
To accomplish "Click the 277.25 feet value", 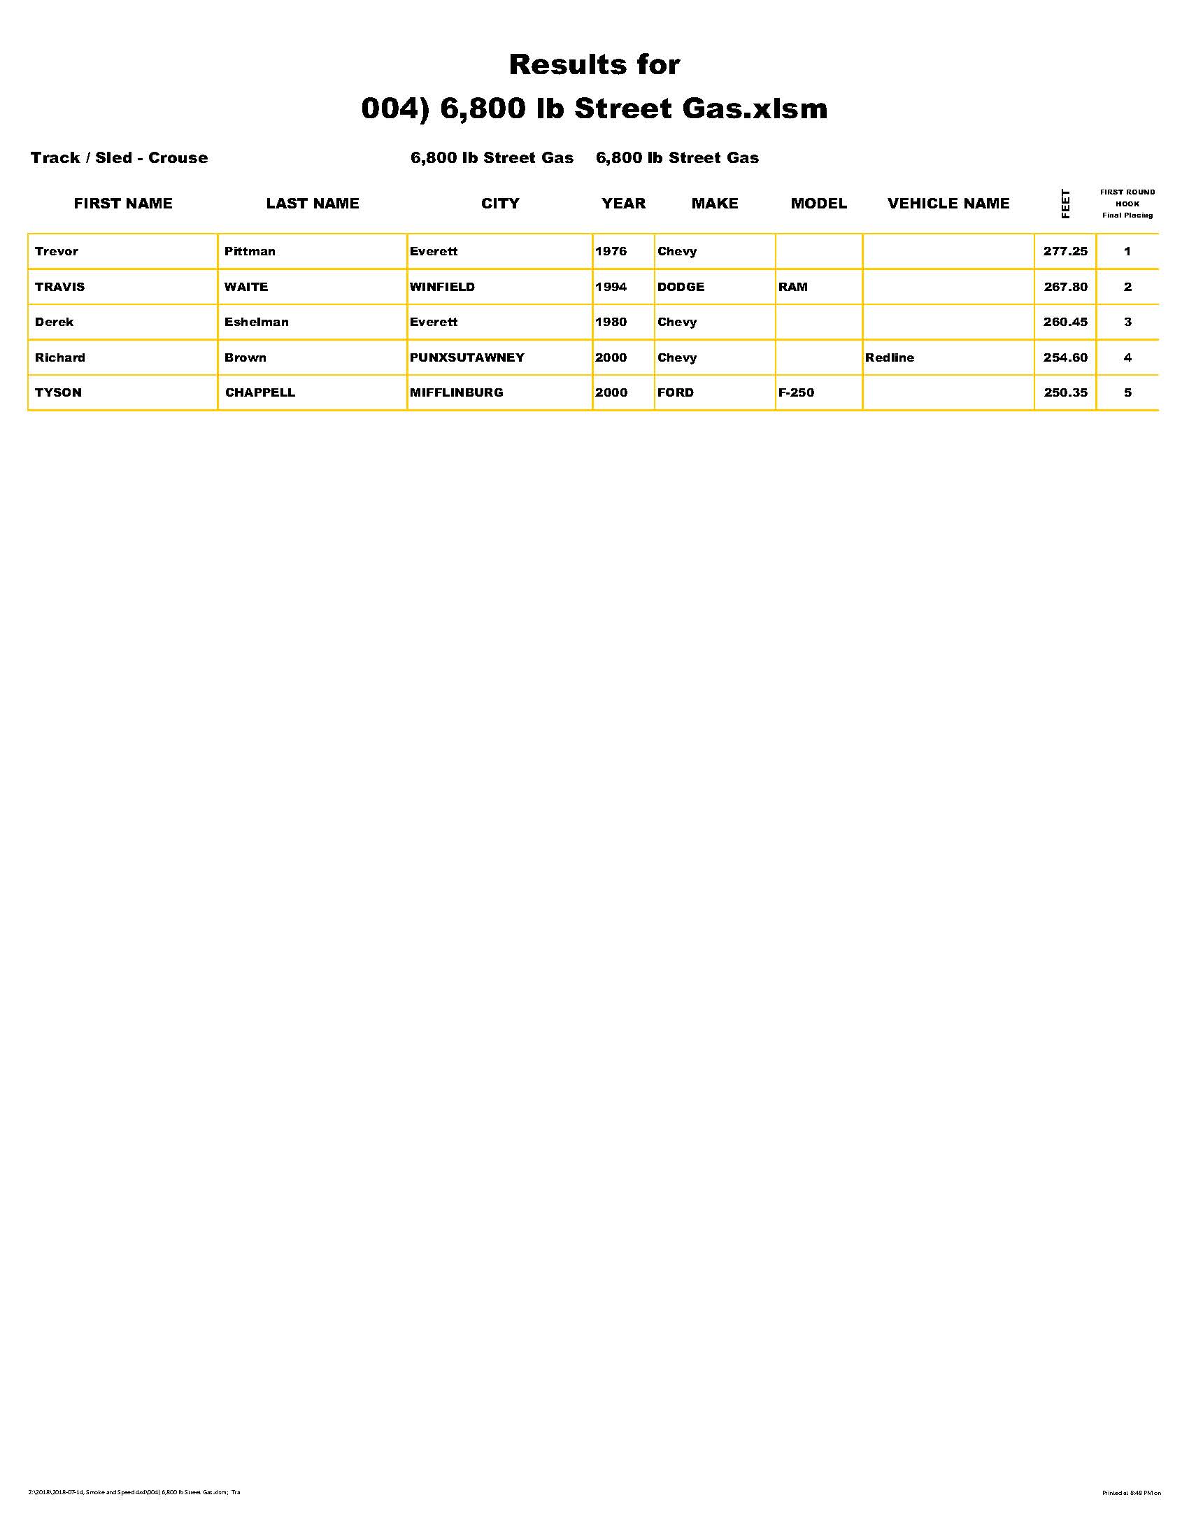I will pos(1065,252).
